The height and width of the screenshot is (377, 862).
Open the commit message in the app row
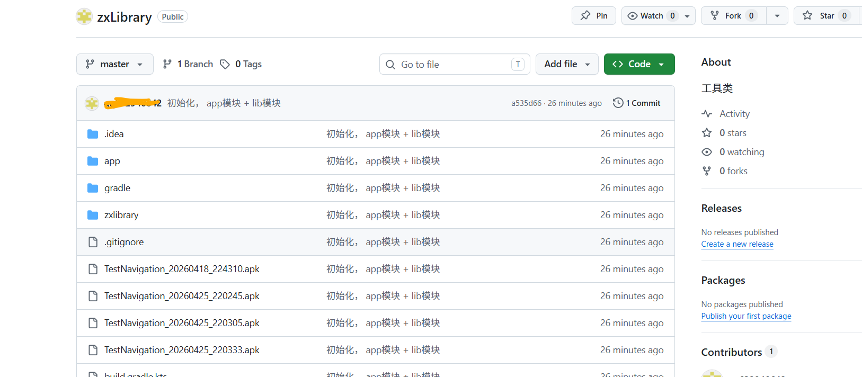pos(383,161)
